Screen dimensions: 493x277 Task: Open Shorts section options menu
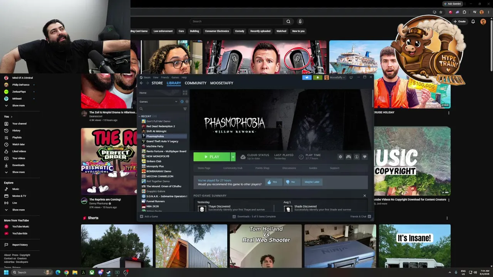[447, 218]
